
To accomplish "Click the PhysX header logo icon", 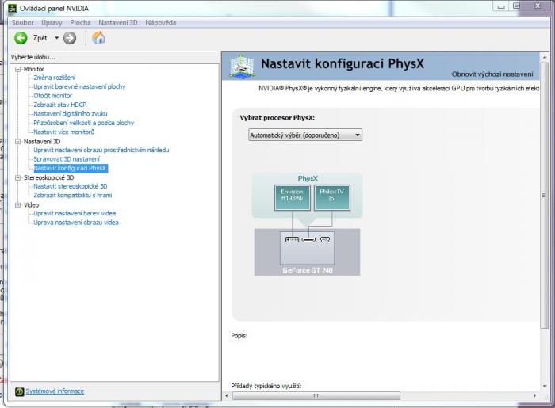I will (242, 65).
